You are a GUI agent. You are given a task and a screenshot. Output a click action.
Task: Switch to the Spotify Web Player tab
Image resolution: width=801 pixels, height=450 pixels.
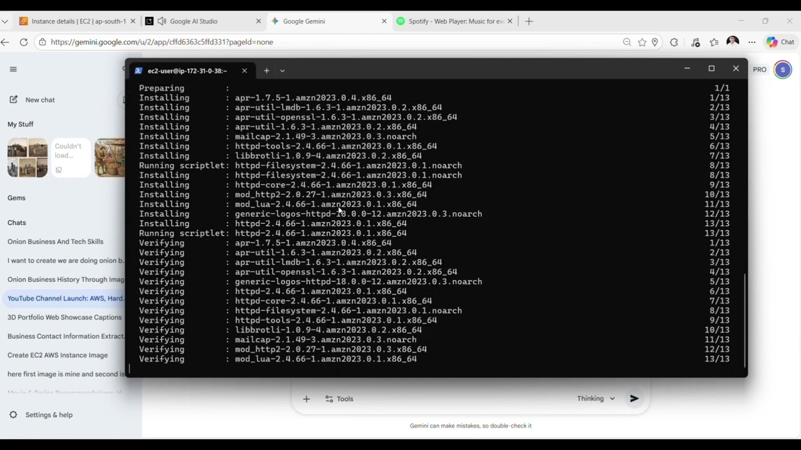455,21
